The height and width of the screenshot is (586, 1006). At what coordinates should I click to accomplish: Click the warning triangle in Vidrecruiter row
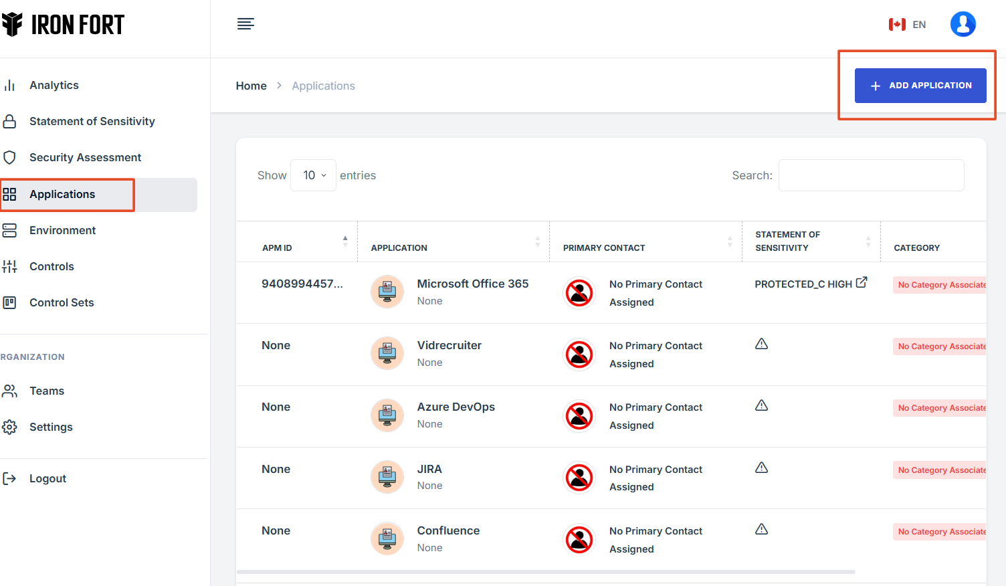(x=761, y=344)
